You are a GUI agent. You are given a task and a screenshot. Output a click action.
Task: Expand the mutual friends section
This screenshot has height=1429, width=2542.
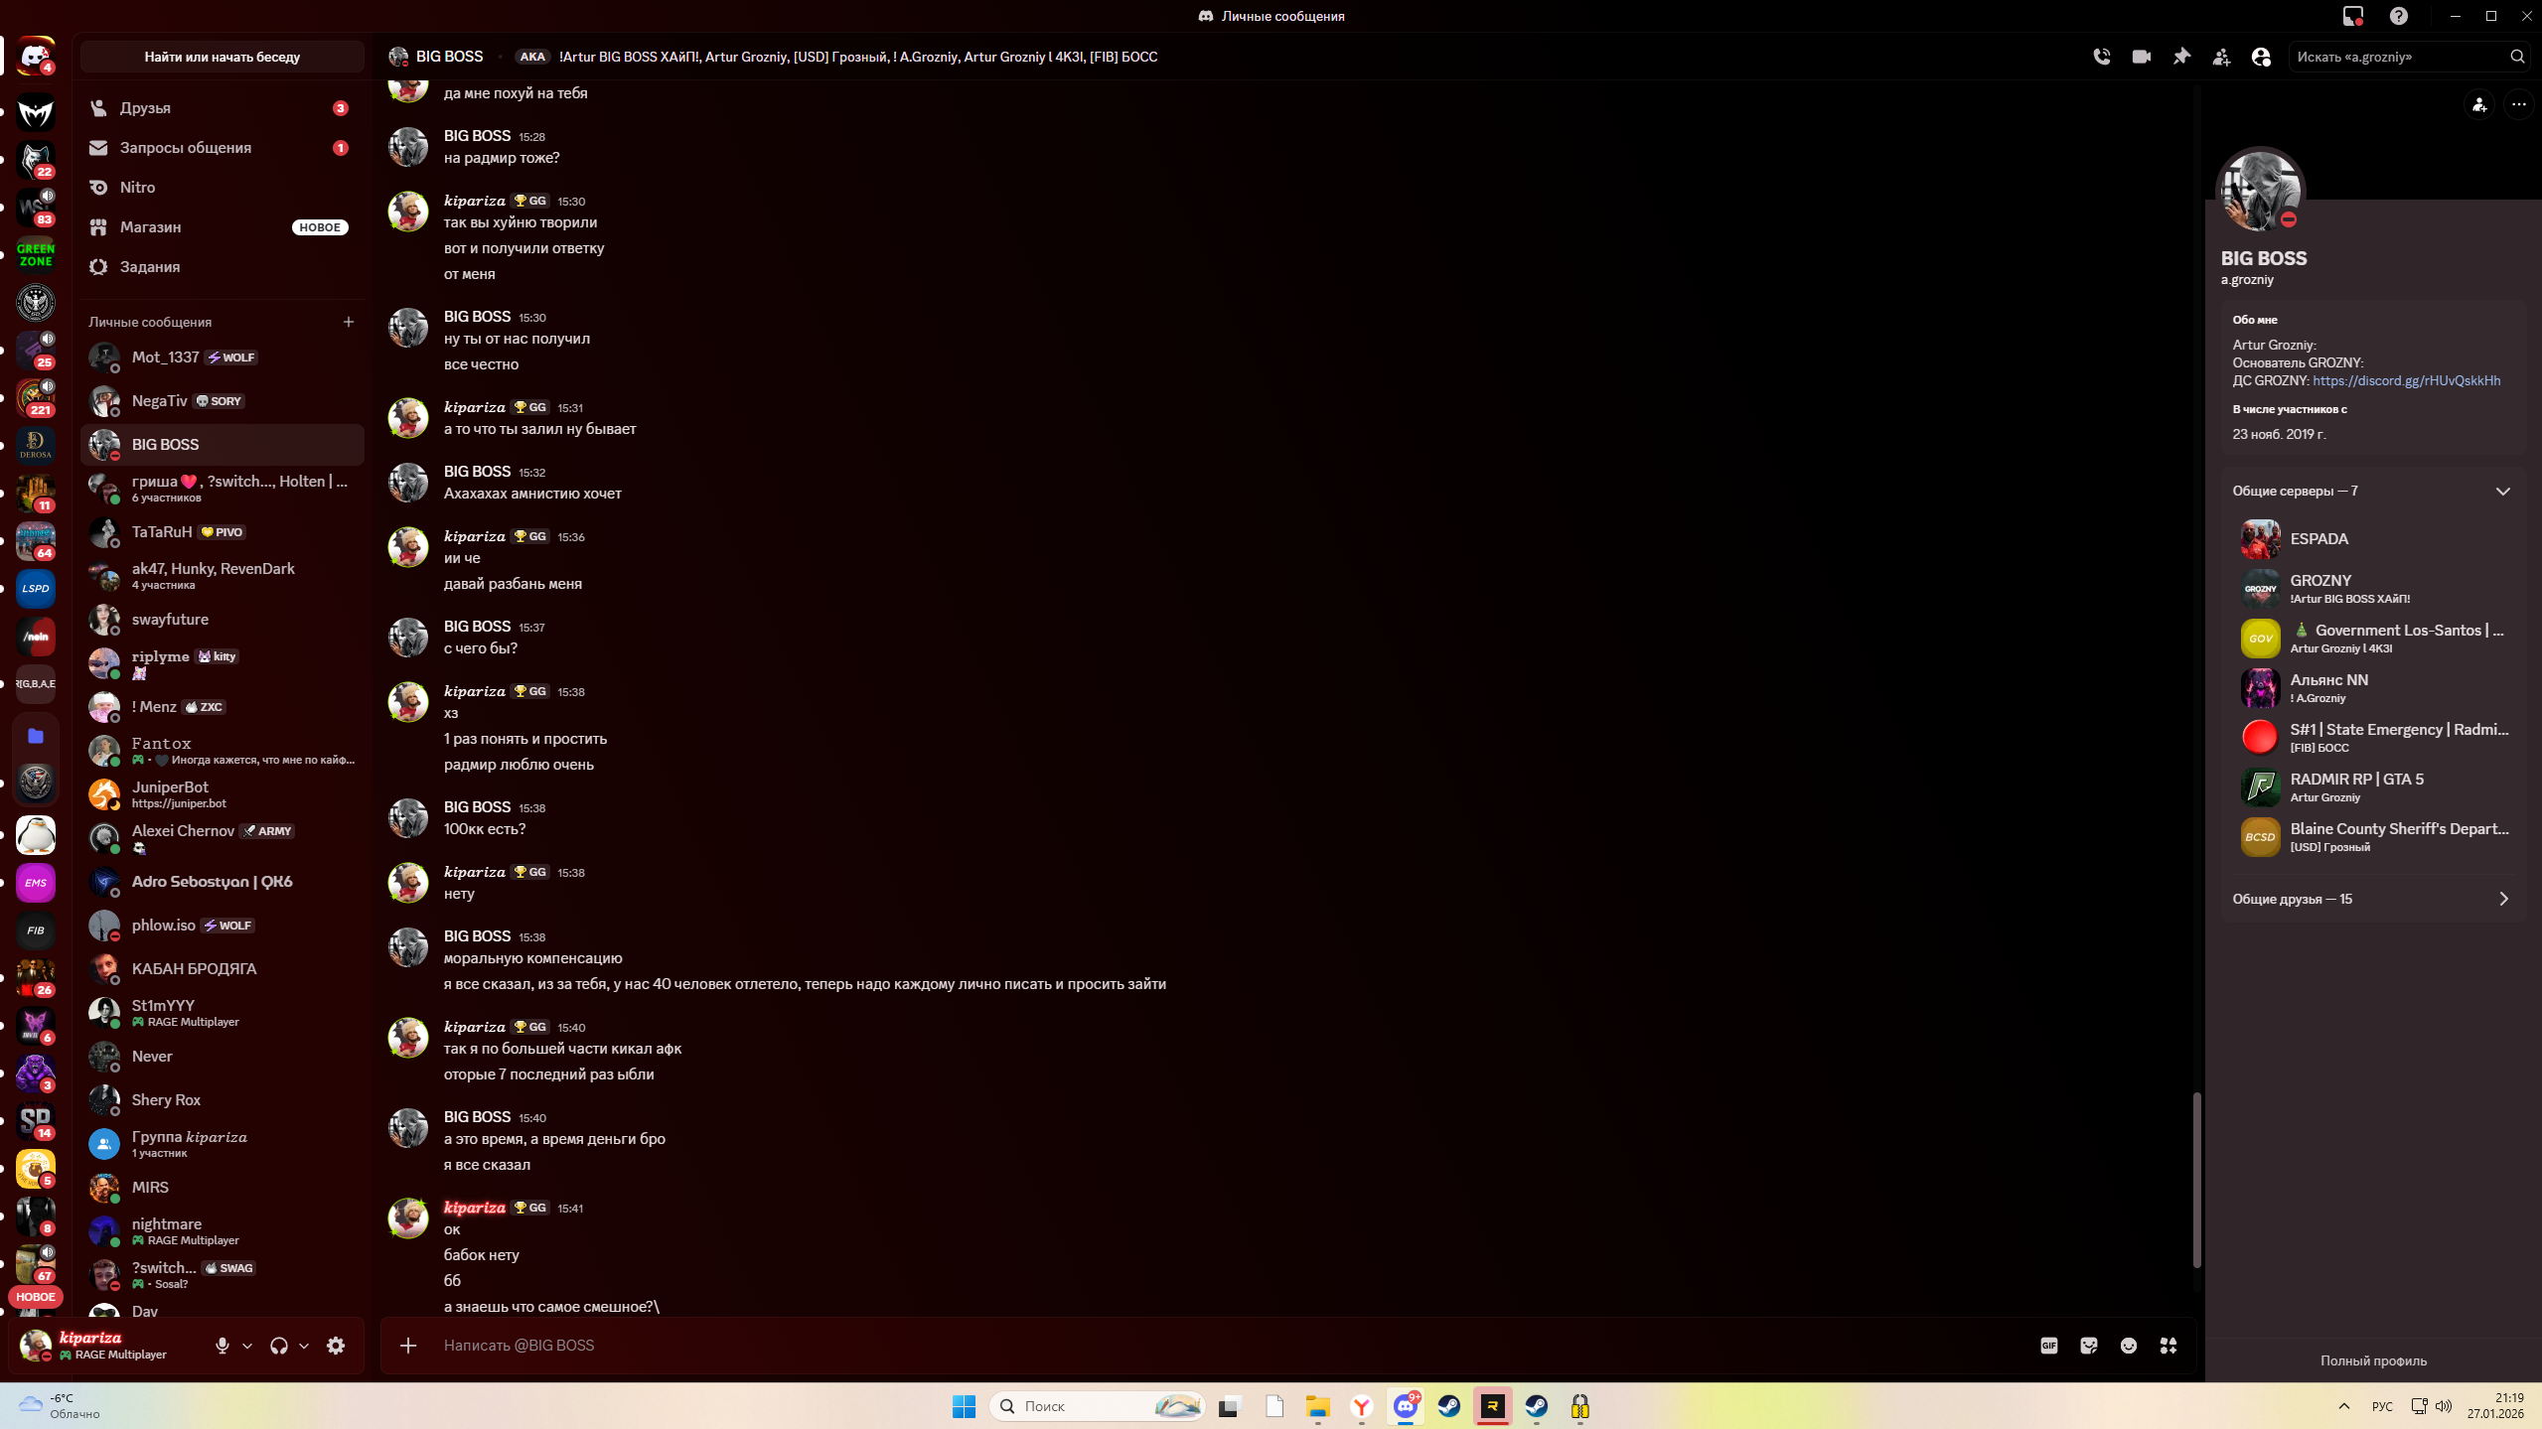click(x=2502, y=899)
